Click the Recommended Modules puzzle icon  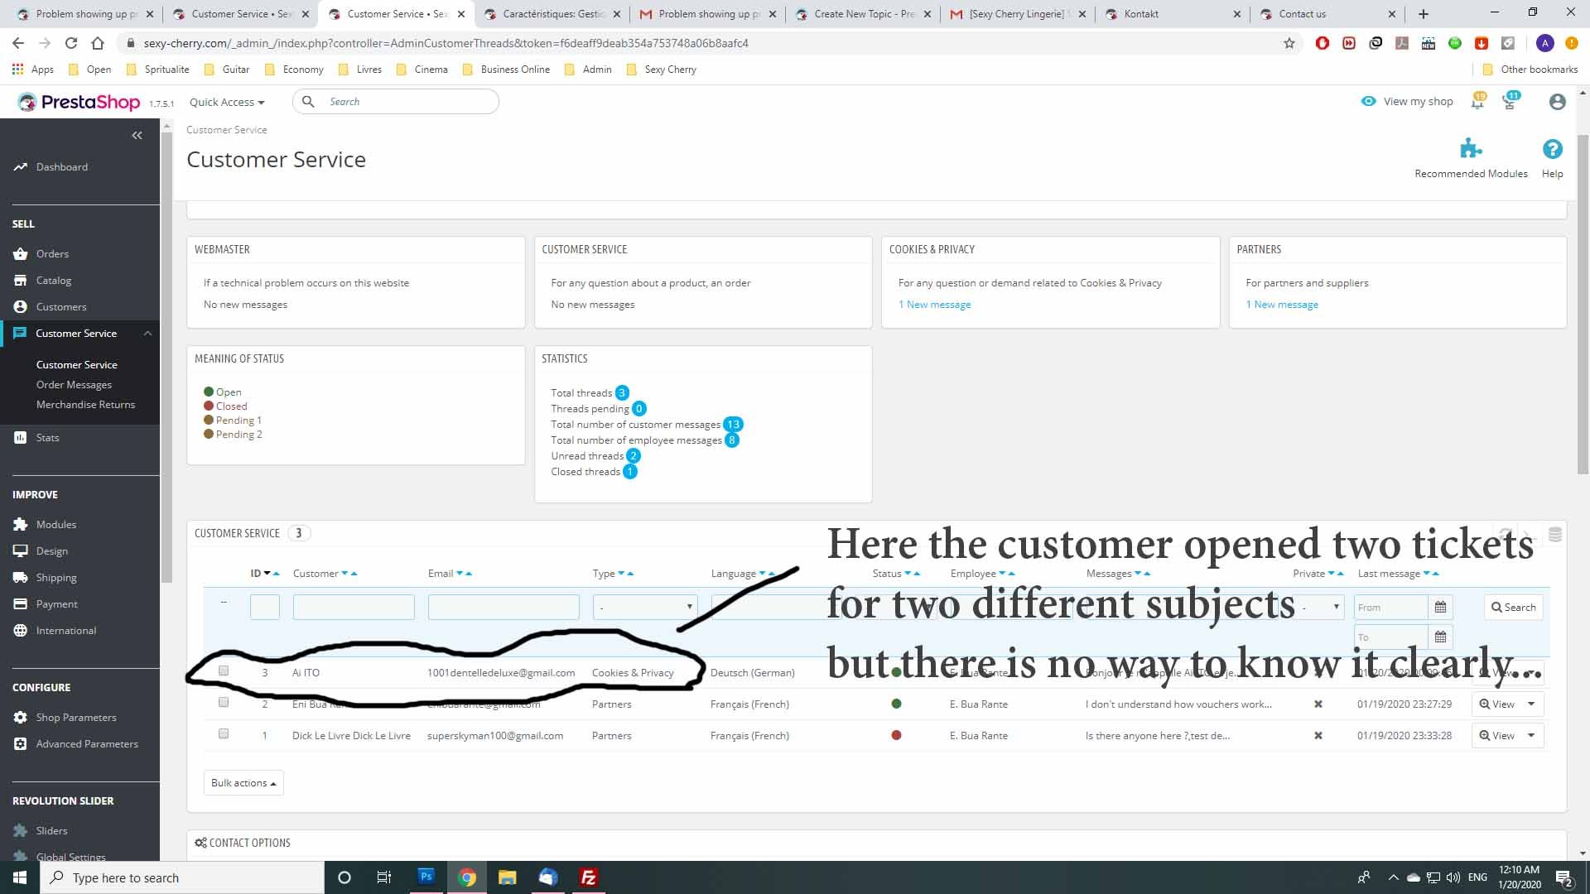[1471, 149]
